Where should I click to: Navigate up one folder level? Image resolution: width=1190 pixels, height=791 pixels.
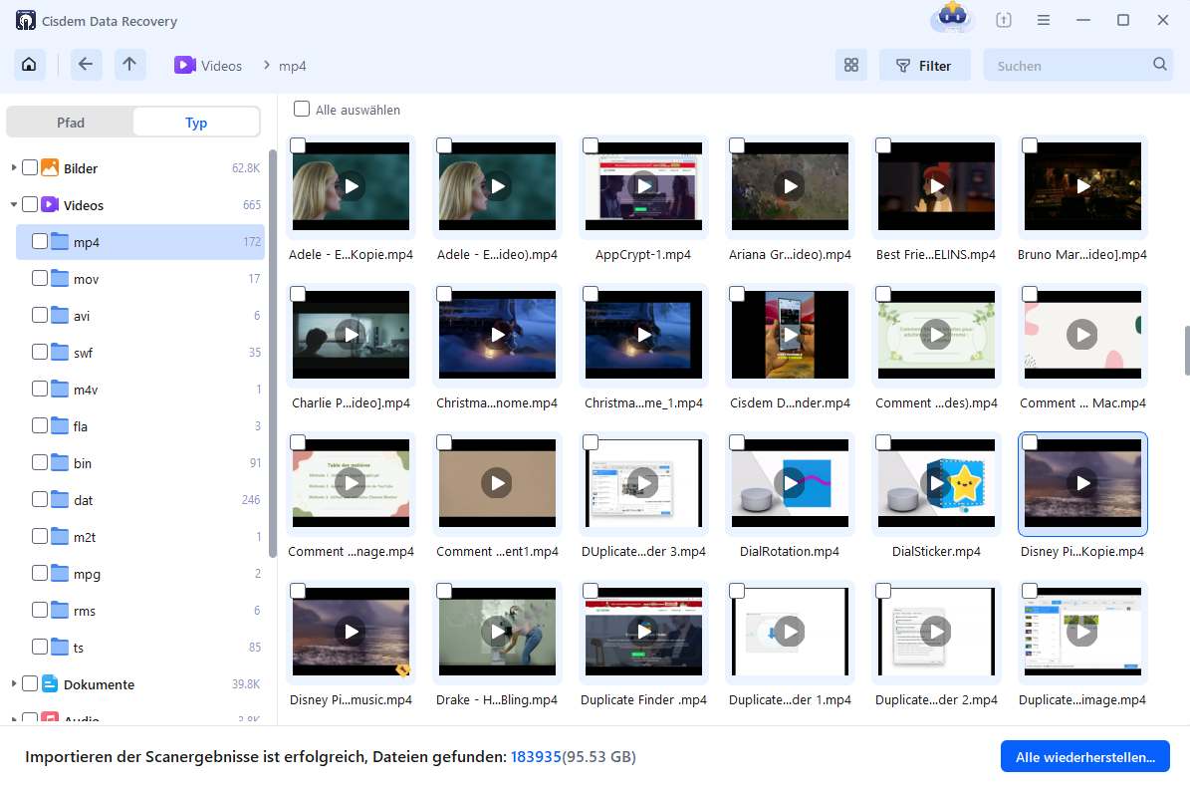pyautogui.click(x=129, y=65)
